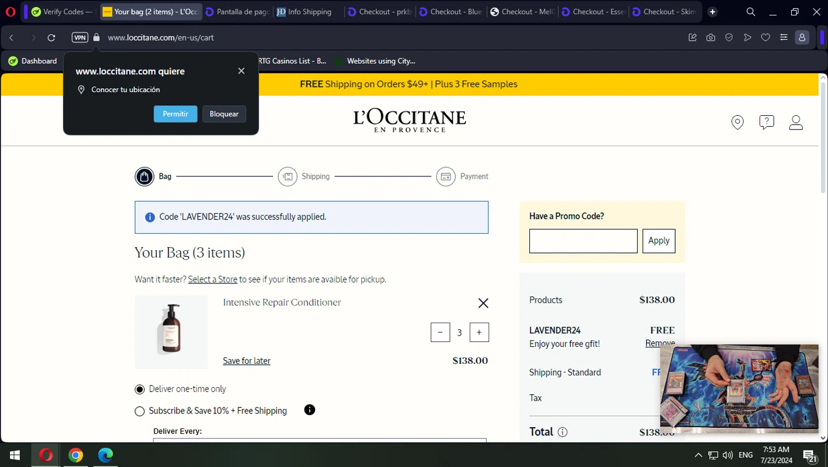
Task: Open Microsoft Edge from the taskbar
Action: 105,455
